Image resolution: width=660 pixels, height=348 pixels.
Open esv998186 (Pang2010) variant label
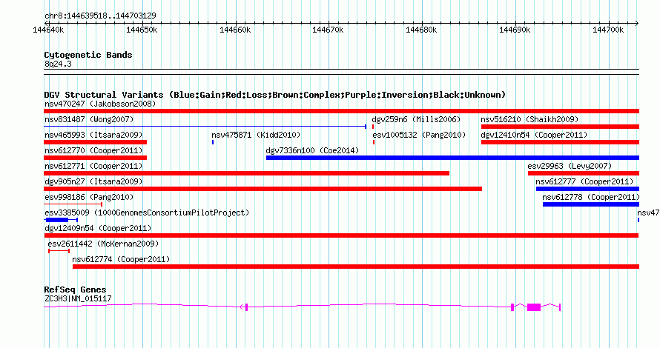(x=89, y=197)
